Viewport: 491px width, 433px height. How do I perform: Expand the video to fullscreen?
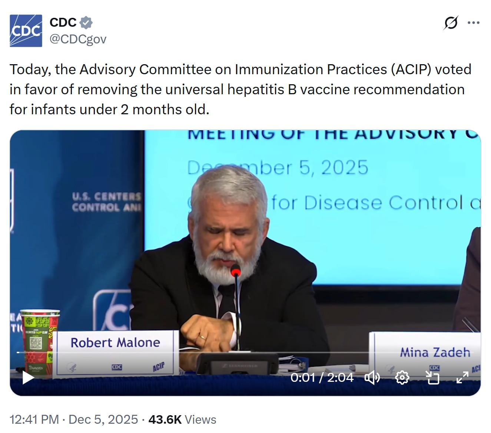pyautogui.click(x=462, y=377)
